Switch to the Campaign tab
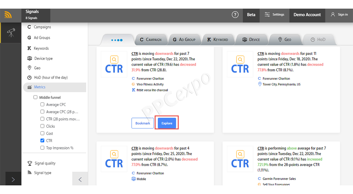The image size is (353, 194). point(151,40)
